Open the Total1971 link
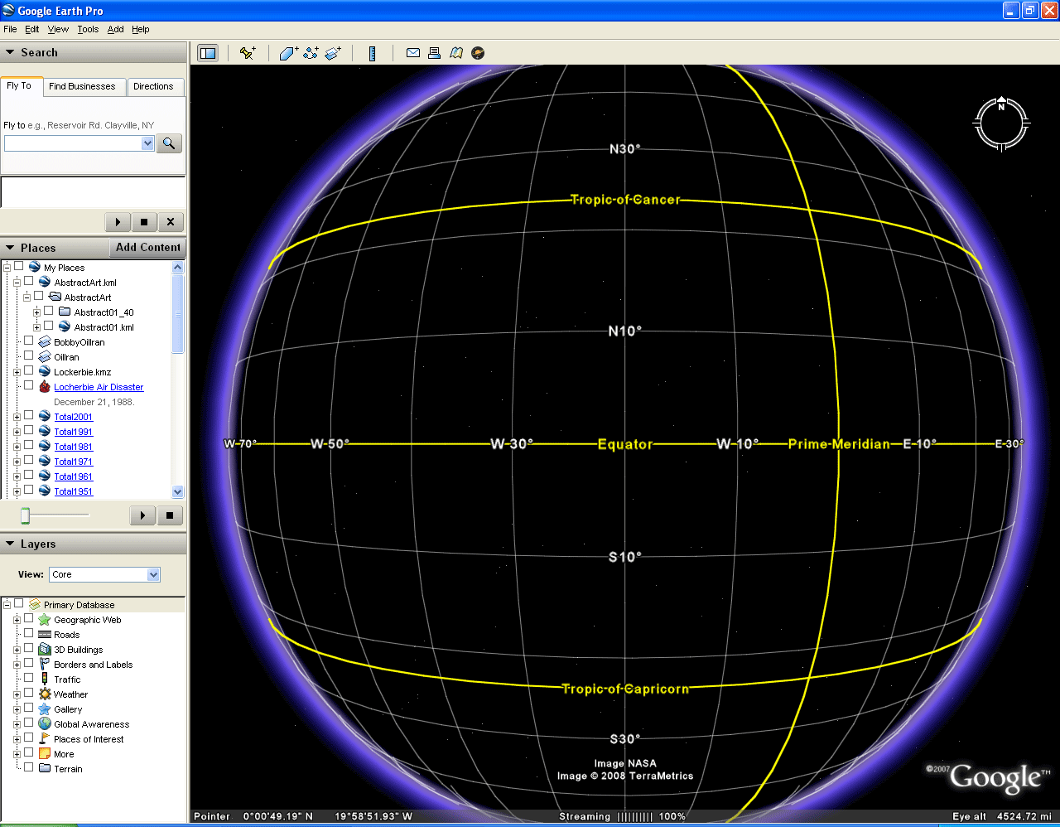Viewport: 1060px width, 827px height. click(x=74, y=462)
